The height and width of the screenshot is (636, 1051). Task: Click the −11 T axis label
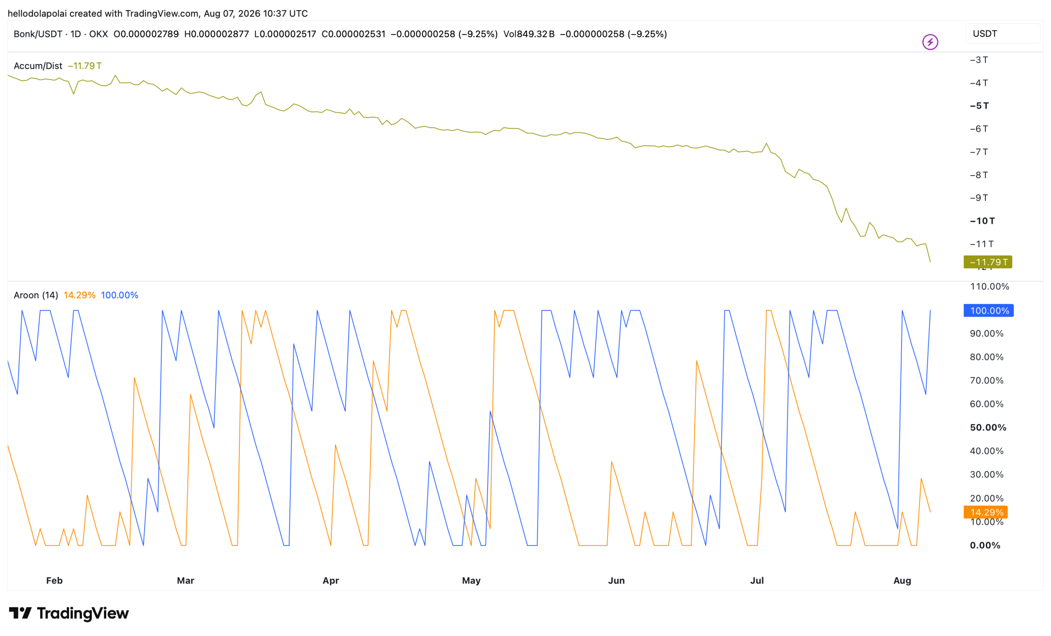click(x=982, y=244)
